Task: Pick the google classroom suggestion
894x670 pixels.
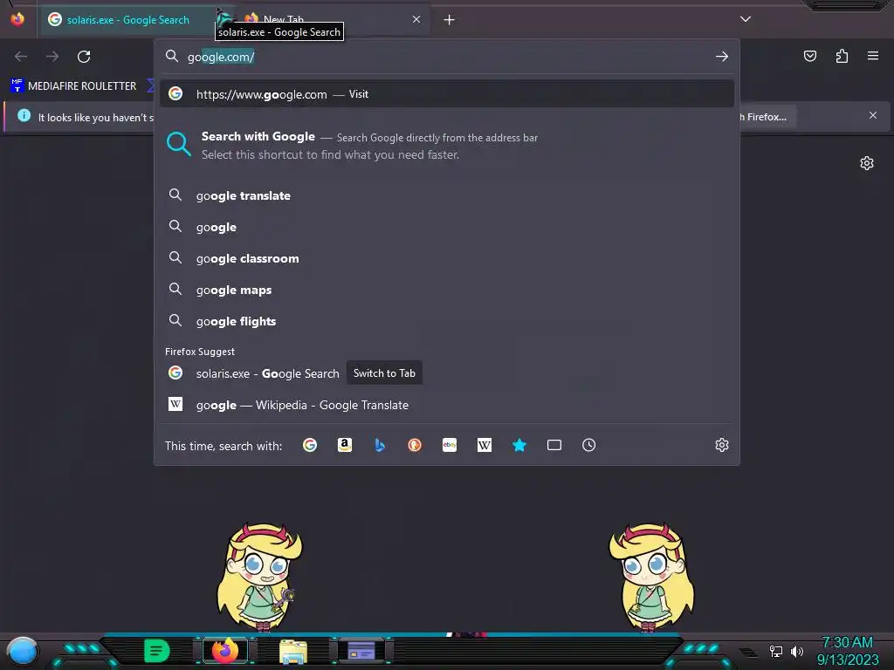Action: pos(447,258)
